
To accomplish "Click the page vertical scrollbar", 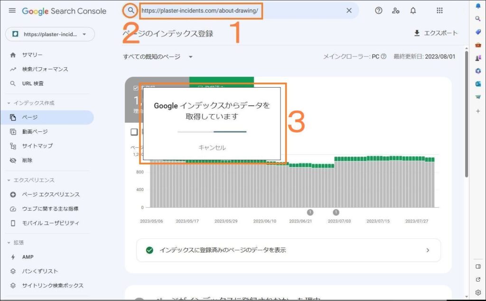I will point(467,114).
